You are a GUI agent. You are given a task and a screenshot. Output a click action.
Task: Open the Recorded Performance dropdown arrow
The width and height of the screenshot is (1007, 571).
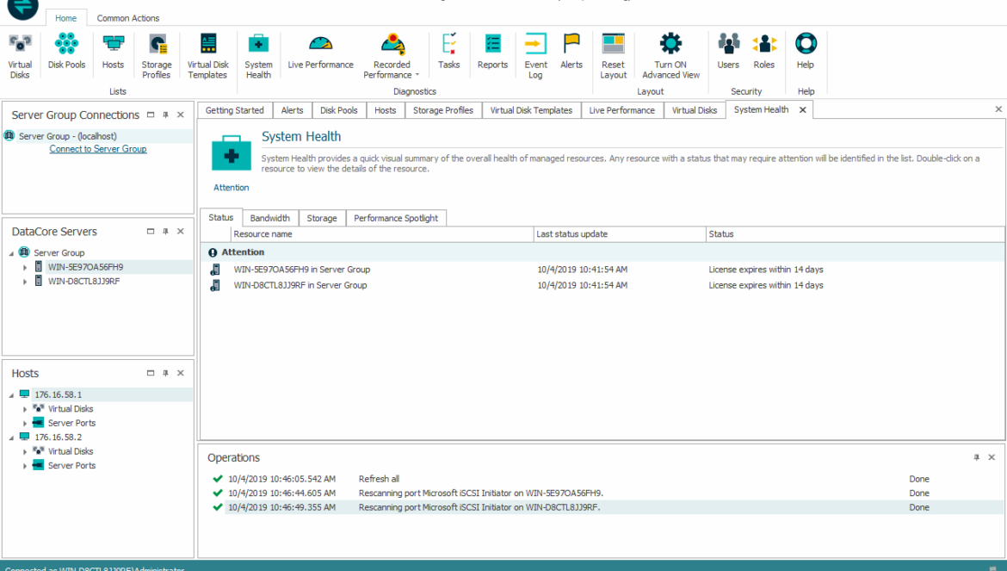417,75
